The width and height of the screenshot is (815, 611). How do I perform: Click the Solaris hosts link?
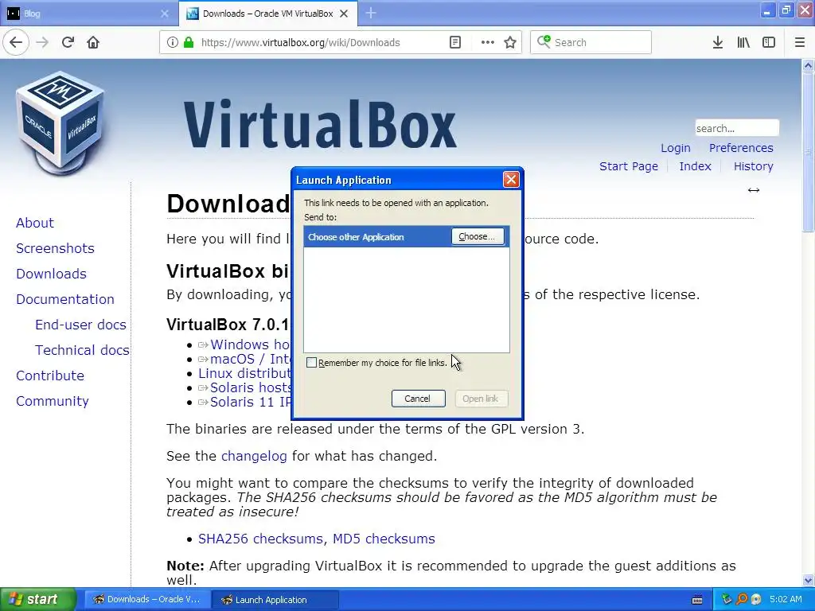(x=251, y=387)
